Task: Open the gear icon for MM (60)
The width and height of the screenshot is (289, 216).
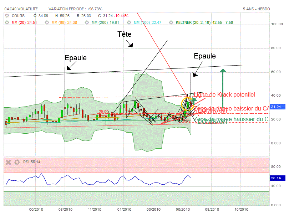Action: tap(47, 22)
